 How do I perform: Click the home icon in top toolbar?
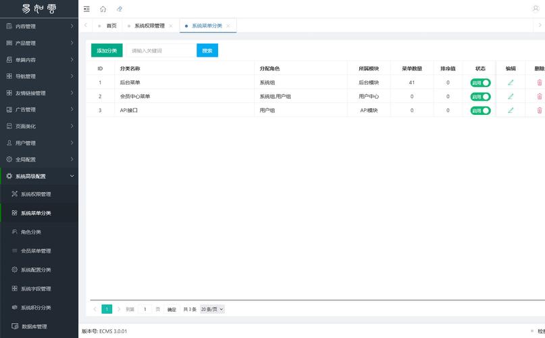(103, 9)
